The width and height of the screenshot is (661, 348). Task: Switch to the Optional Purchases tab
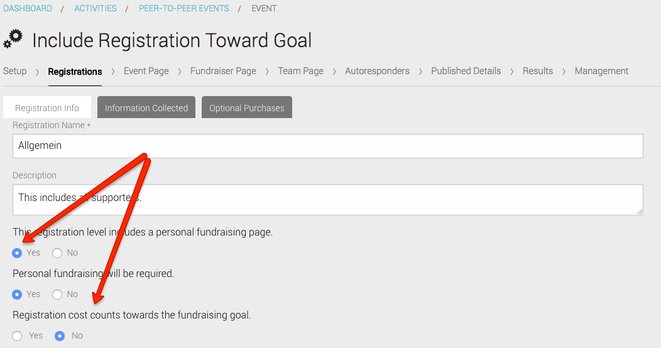coord(246,107)
